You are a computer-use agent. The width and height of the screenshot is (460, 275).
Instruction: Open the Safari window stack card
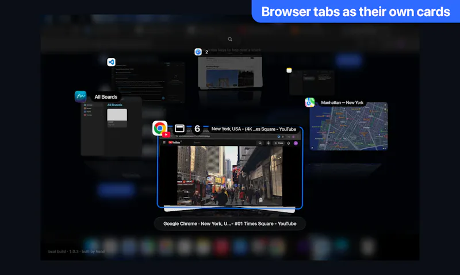pyautogui.click(x=230, y=72)
